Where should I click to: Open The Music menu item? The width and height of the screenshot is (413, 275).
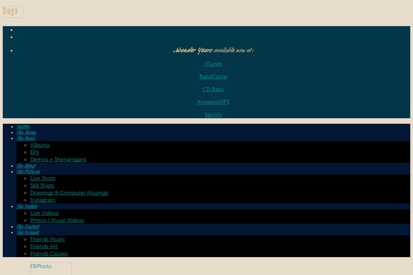pyautogui.click(x=26, y=138)
